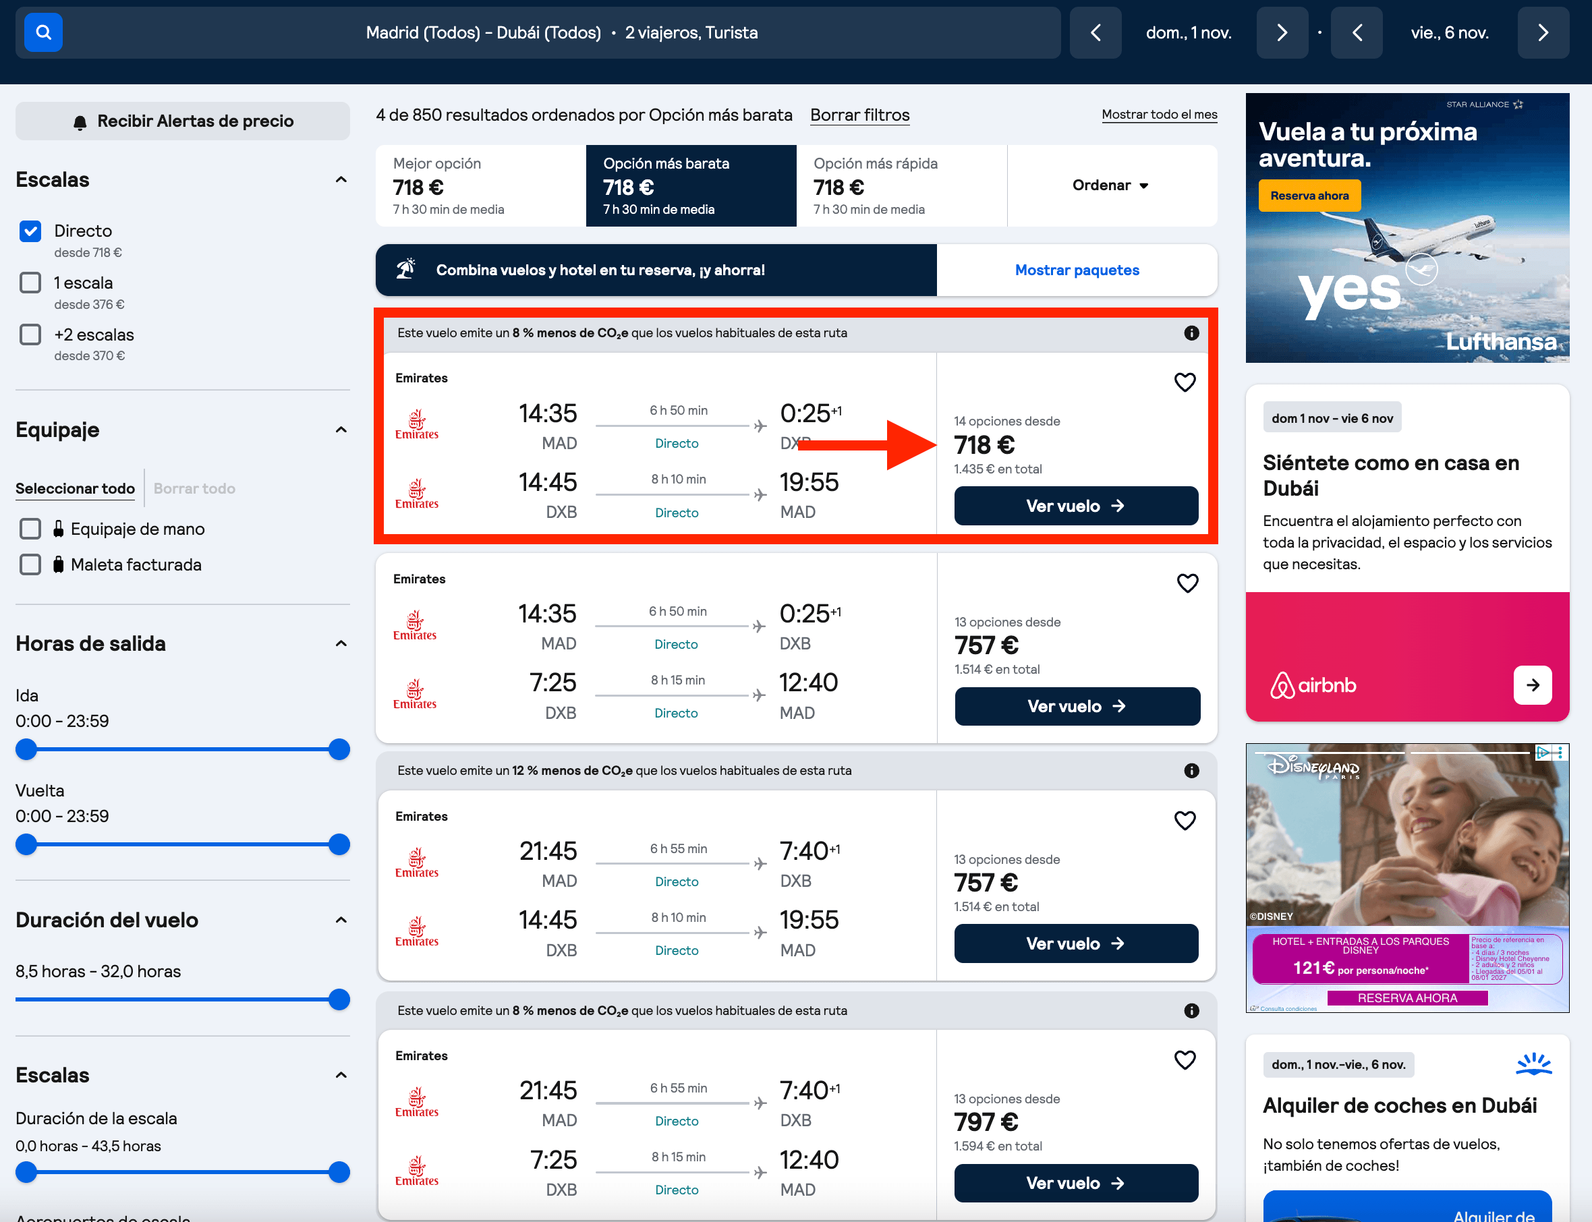Open CO₂ info icon for the 8 % banner above 718 €
This screenshot has width=1592, height=1222.
click(1191, 333)
